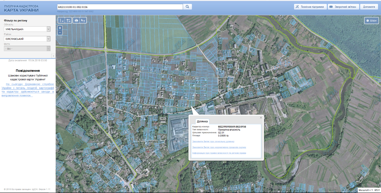Click Замовити витяг про земельну ділянку link
Image resolution: width=381 pixels, height=193 pixels.
click(x=213, y=142)
